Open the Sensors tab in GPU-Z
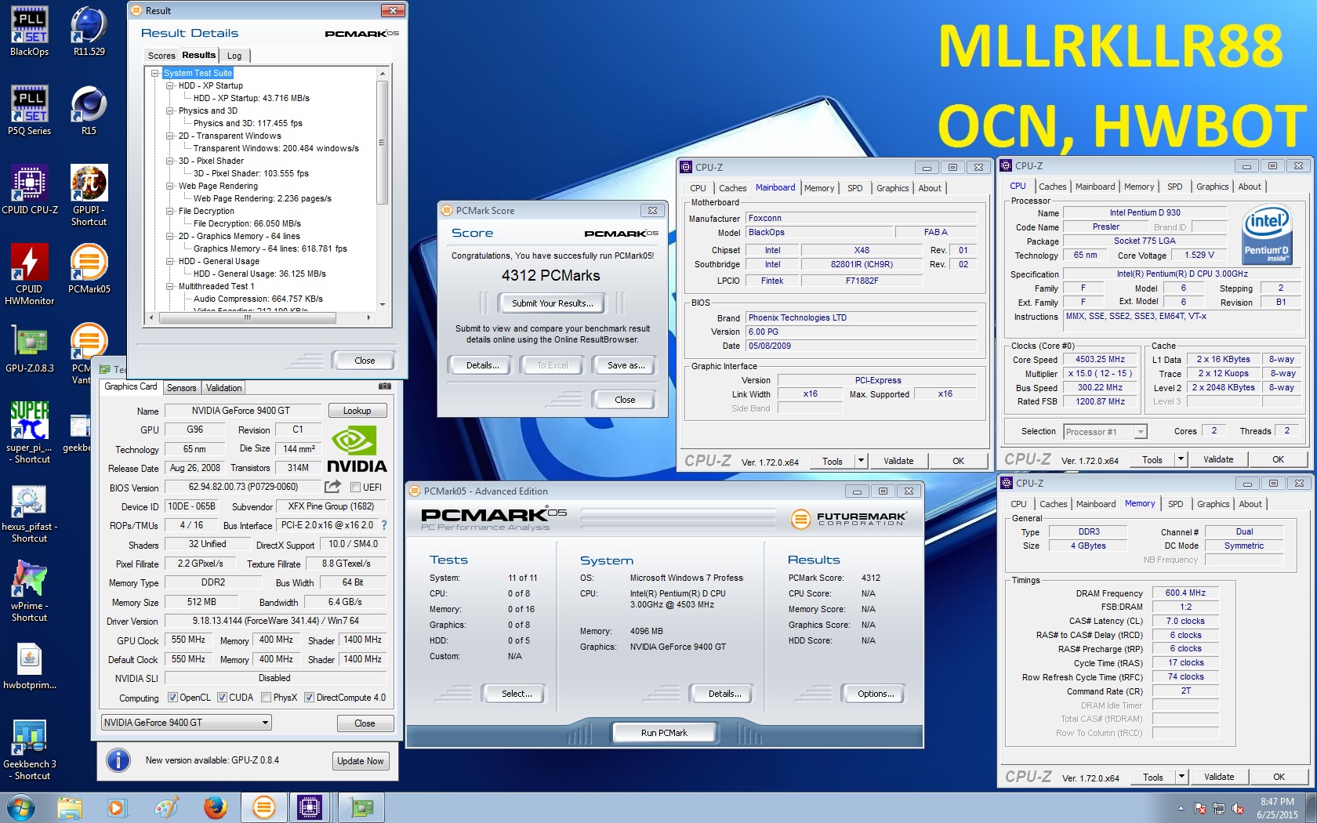1317x823 pixels. point(182,388)
